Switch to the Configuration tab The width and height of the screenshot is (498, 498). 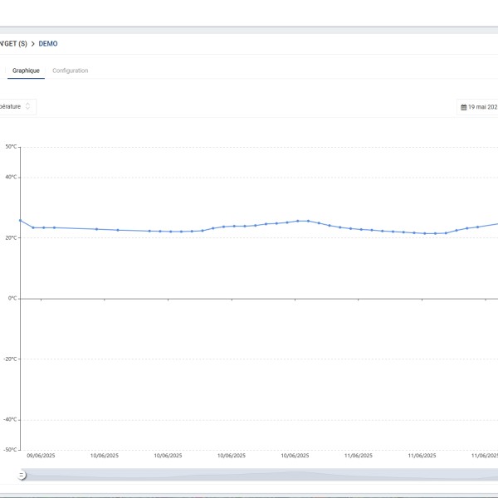coord(71,71)
